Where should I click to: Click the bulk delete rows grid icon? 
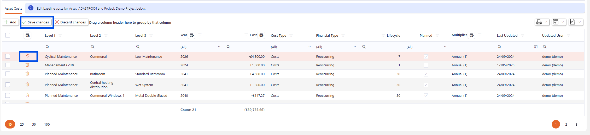coord(27,35)
